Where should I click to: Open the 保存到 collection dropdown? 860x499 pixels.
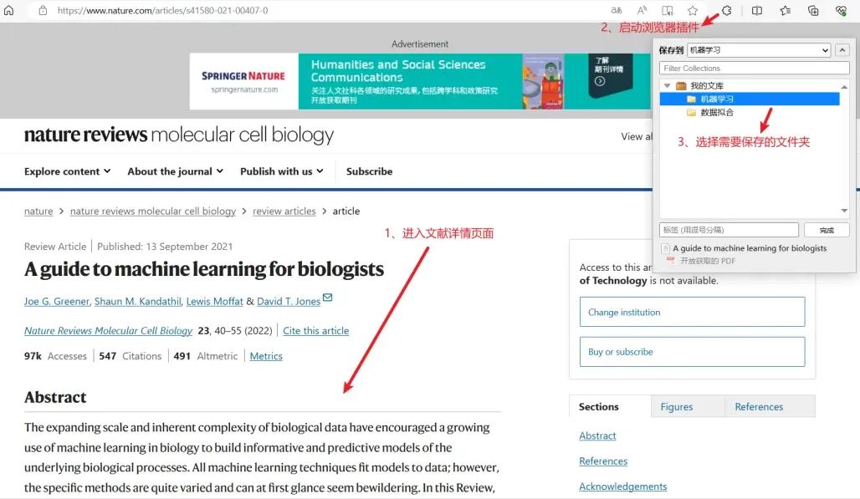pyautogui.click(x=758, y=50)
